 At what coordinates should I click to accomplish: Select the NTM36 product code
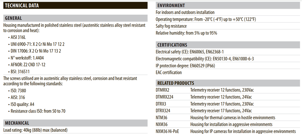coord(162,118)
